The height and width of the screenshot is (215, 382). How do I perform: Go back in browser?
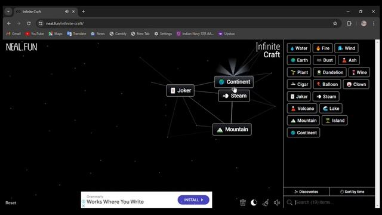point(9,23)
